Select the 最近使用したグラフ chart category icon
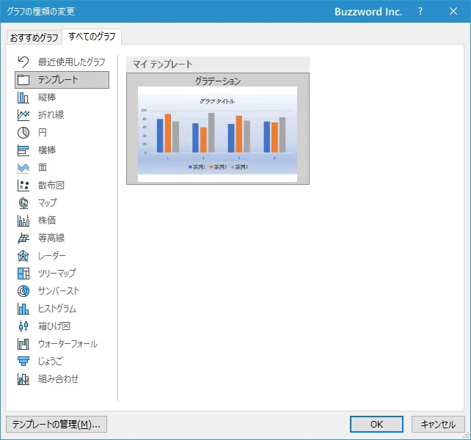 23,62
